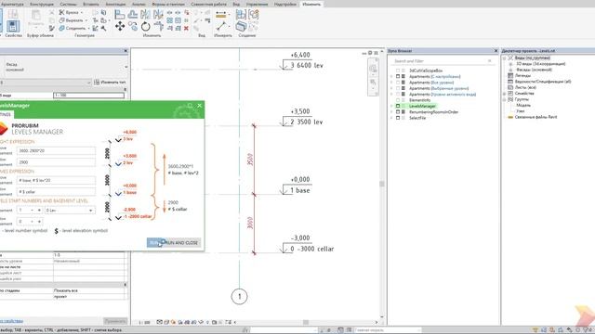Toggle checkbox for ElementInfo script
Screen dimensions: 595x334
[x=398, y=100]
